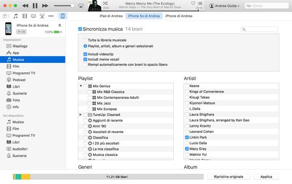The image size is (292, 184).
Task: Open the TV shows icon in toolbar
Action: [34, 16]
